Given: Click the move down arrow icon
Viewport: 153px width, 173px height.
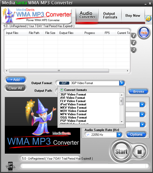Looking at the screenshot, I should (x=134, y=43).
